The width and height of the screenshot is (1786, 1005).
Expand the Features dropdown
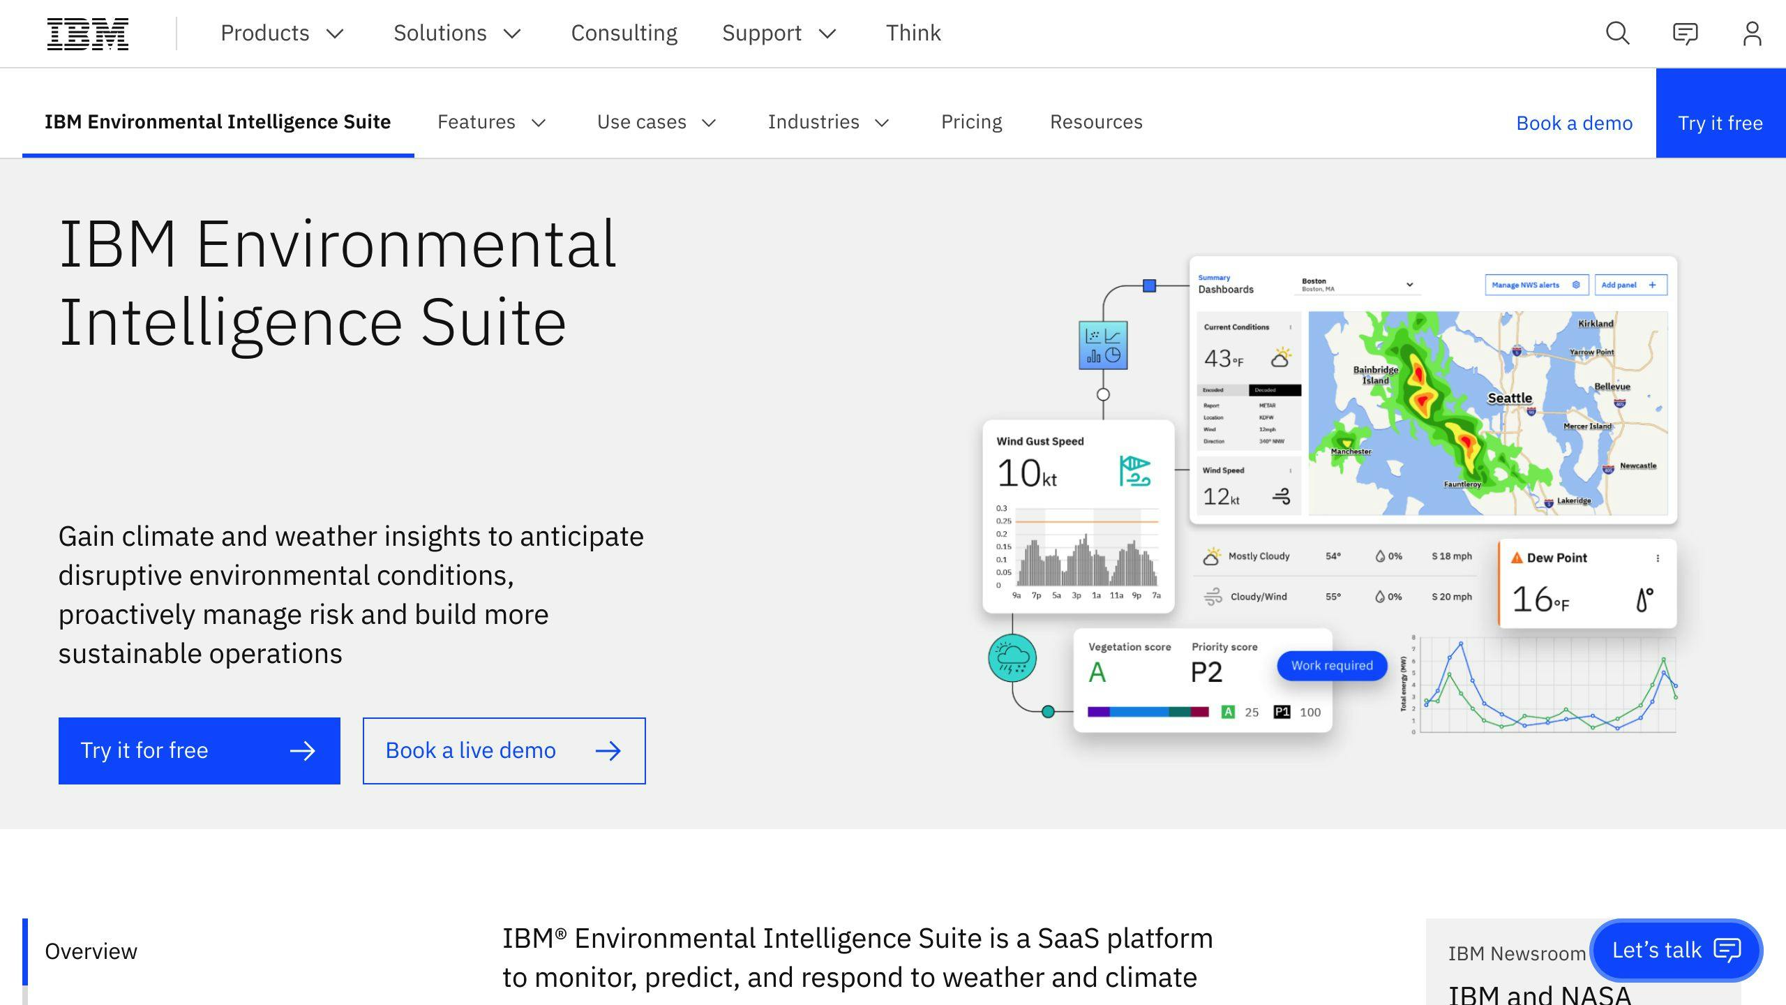(x=491, y=122)
